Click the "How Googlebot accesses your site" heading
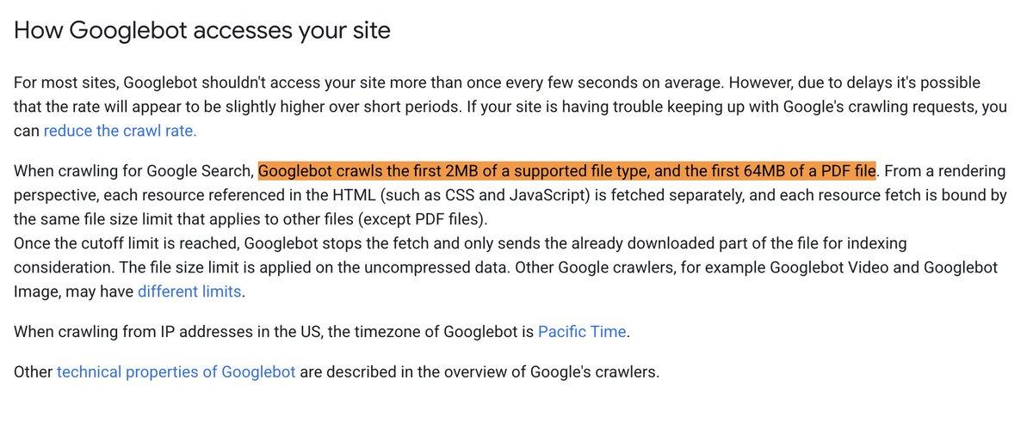The height and width of the screenshot is (423, 1033). [x=202, y=31]
